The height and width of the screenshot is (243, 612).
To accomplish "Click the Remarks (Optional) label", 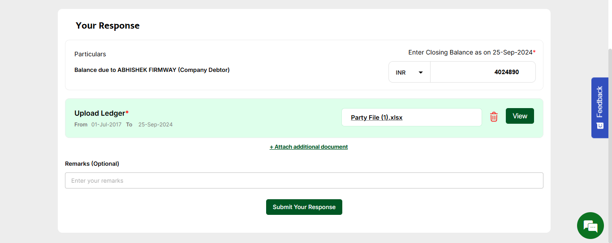I will pos(92,164).
